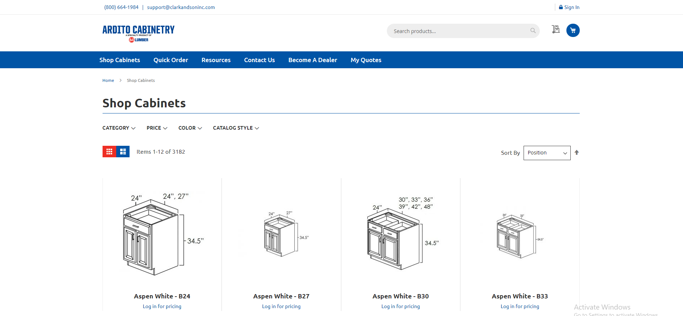
Task: Open Aspen White - B24 product title
Action: coord(162,296)
